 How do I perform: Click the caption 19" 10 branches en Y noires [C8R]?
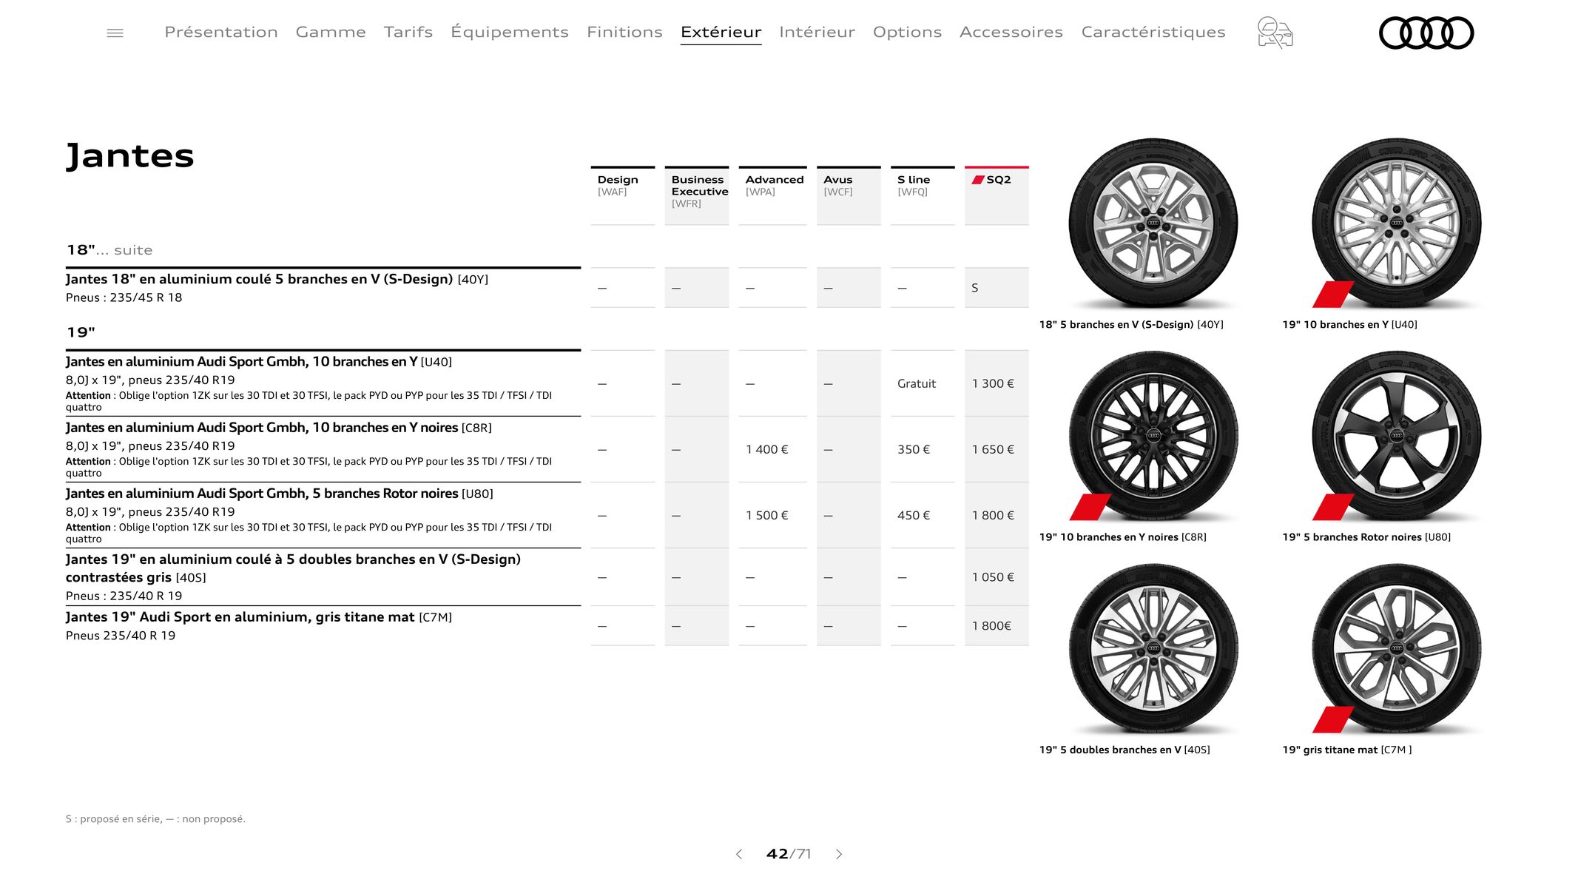tap(1122, 537)
